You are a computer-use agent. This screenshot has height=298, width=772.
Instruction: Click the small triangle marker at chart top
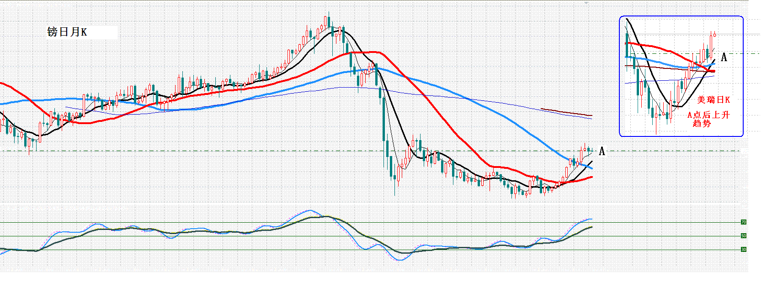click(x=587, y=3)
